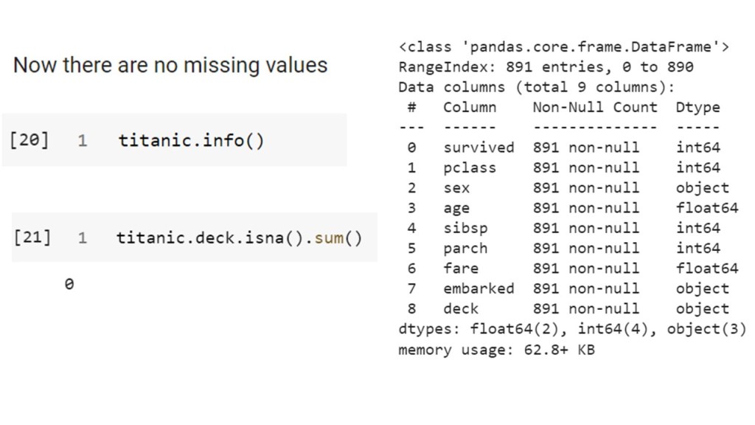The height and width of the screenshot is (425, 755).
Task: Select the [21] cell execution counter
Action: pos(32,238)
